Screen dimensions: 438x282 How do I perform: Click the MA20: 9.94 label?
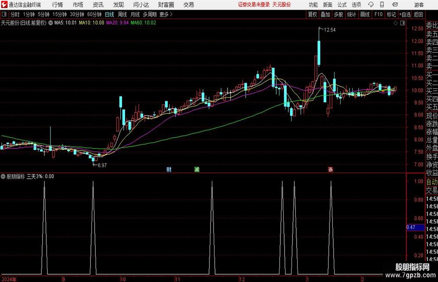click(x=117, y=23)
